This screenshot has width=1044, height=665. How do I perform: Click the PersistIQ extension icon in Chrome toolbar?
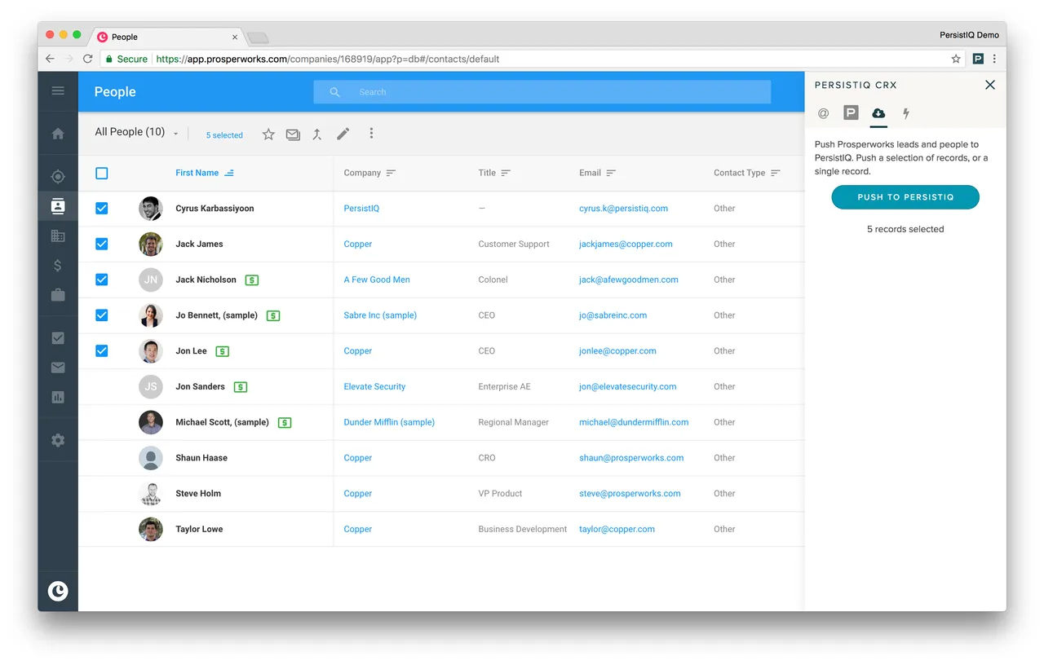click(978, 59)
